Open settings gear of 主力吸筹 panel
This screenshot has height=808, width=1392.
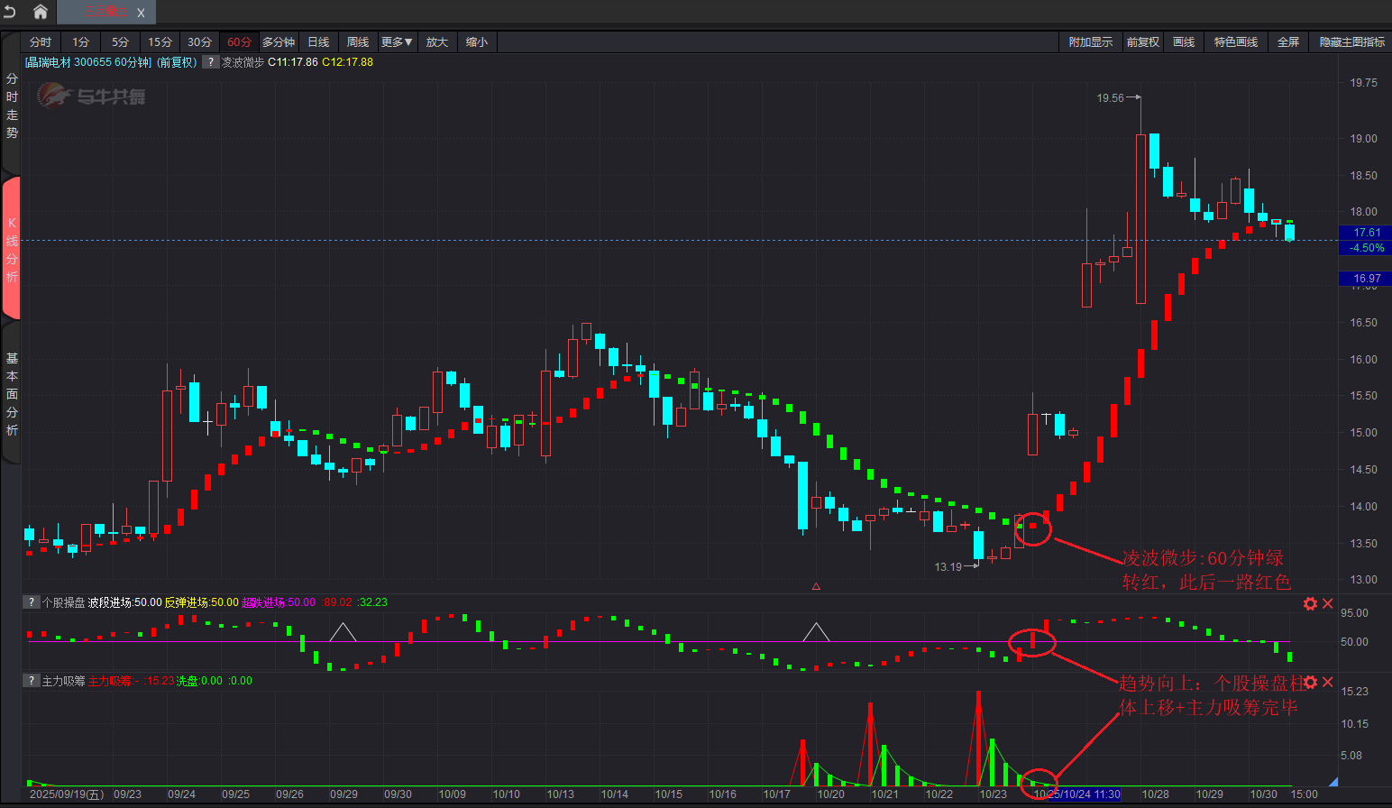pos(1310,682)
